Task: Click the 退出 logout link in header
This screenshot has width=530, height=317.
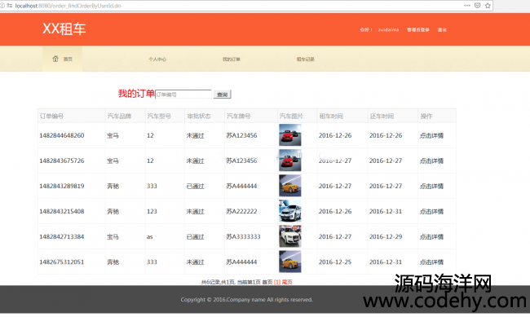Action: tap(442, 29)
